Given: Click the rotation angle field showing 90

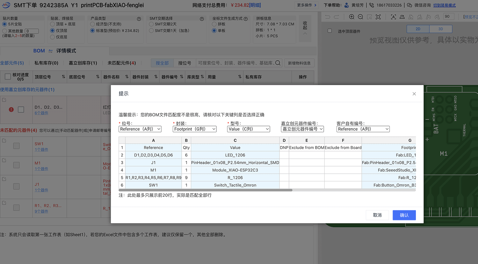Looking at the screenshot, I should [x=449, y=17].
